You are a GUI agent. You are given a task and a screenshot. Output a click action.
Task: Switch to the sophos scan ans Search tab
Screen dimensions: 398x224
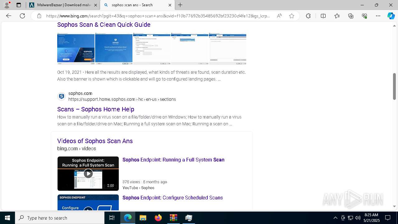point(137,5)
